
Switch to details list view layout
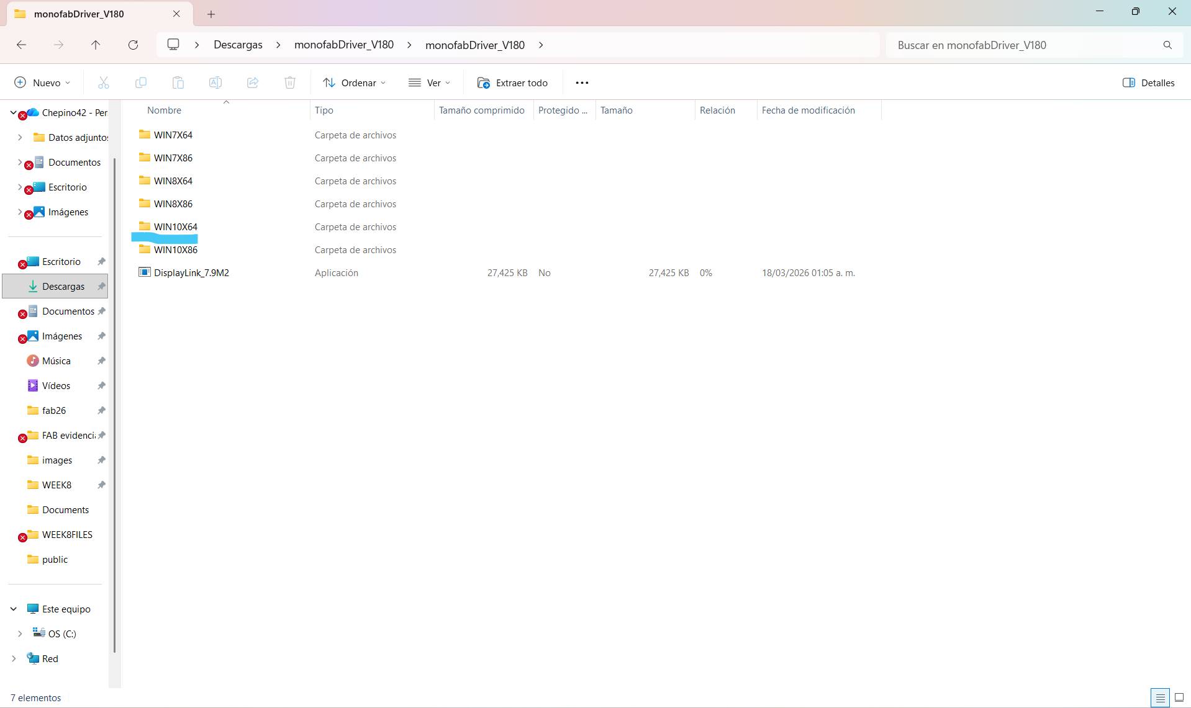[x=1160, y=697]
